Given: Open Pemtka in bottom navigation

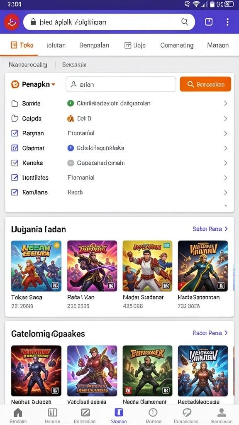Looking at the screenshot, I should click(x=52, y=415).
